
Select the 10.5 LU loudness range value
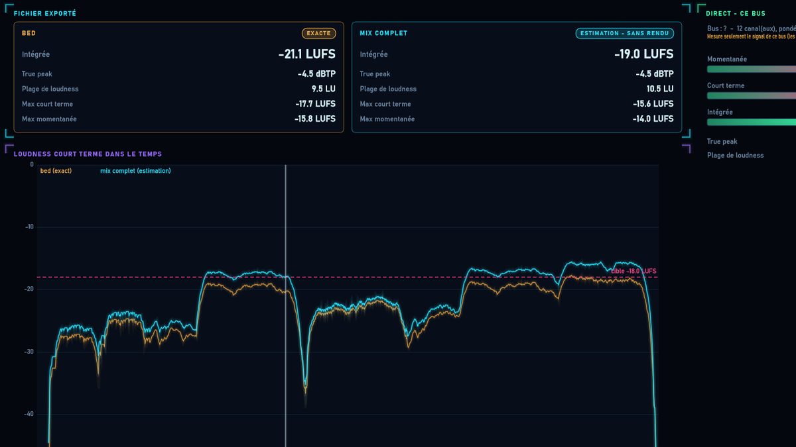[660, 89]
